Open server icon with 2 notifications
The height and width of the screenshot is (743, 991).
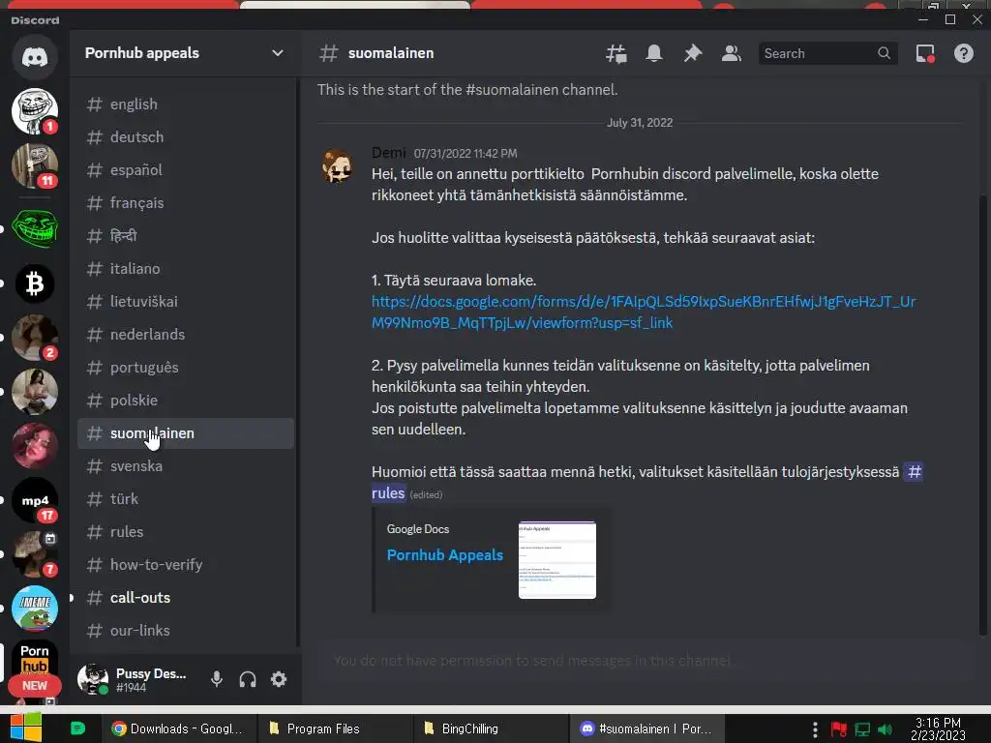coord(35,338)
